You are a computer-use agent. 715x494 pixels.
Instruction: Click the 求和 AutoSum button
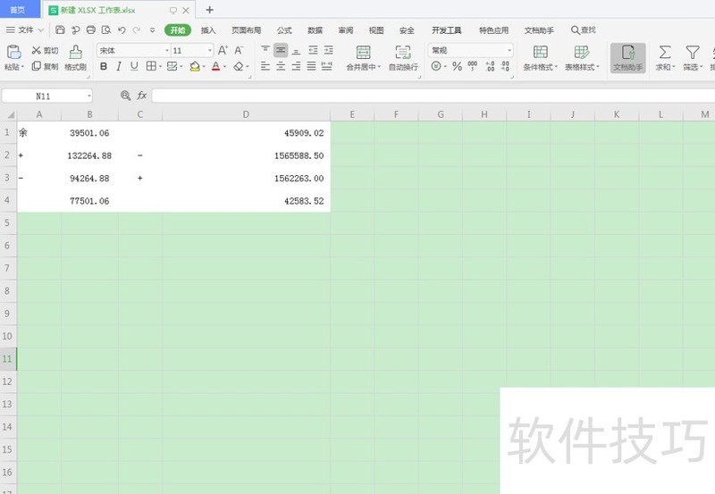[665, 57]
